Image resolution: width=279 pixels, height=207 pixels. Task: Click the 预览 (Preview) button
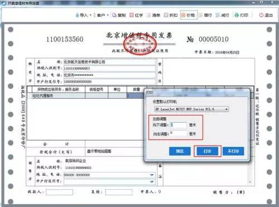coord(180,151)
